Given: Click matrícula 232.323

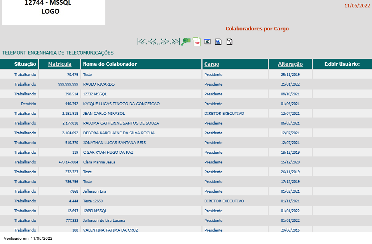Looking at the screenshot, I should click(x=72, y=172).
